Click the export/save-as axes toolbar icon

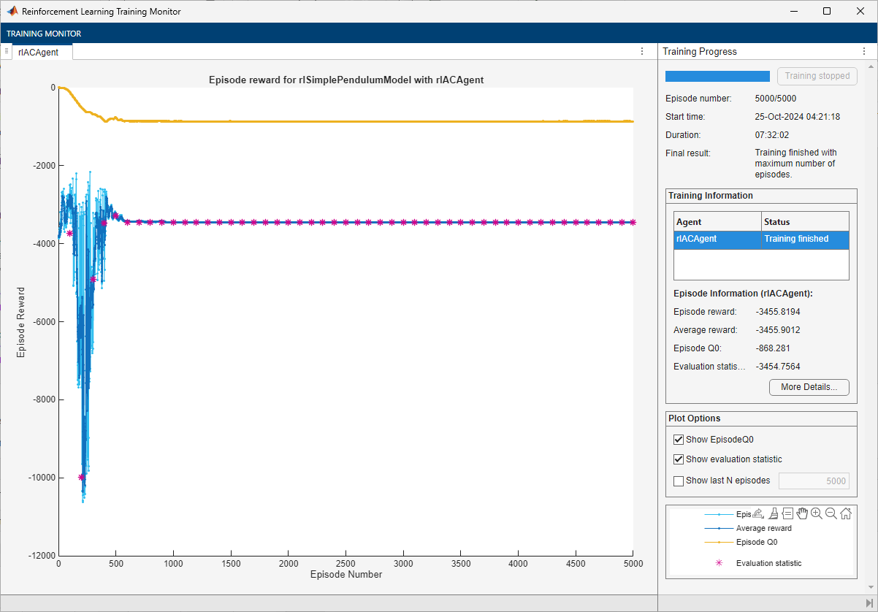[758, 513]
